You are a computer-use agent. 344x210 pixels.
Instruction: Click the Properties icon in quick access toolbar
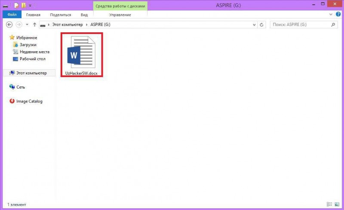[16, 5]
